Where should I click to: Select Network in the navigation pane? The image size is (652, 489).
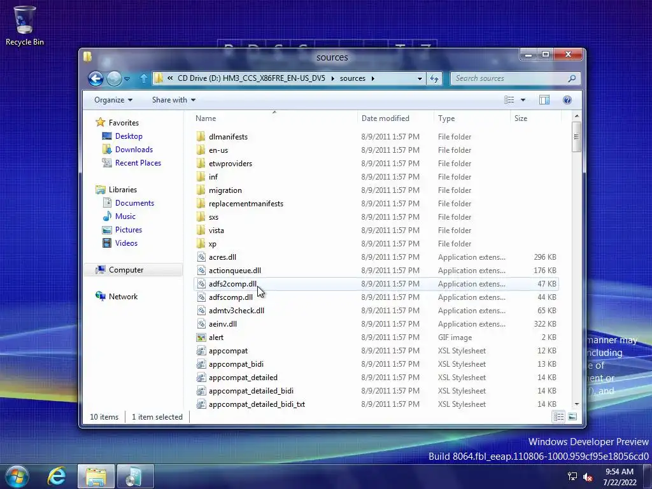click(123, 297)
